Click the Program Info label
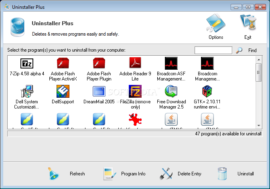This screenshot has height=189, width=270. click(x=133, y=174)
